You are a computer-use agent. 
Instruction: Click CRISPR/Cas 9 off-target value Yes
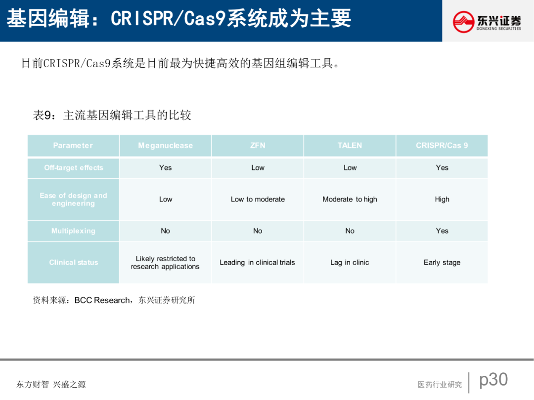pos(442,168)
